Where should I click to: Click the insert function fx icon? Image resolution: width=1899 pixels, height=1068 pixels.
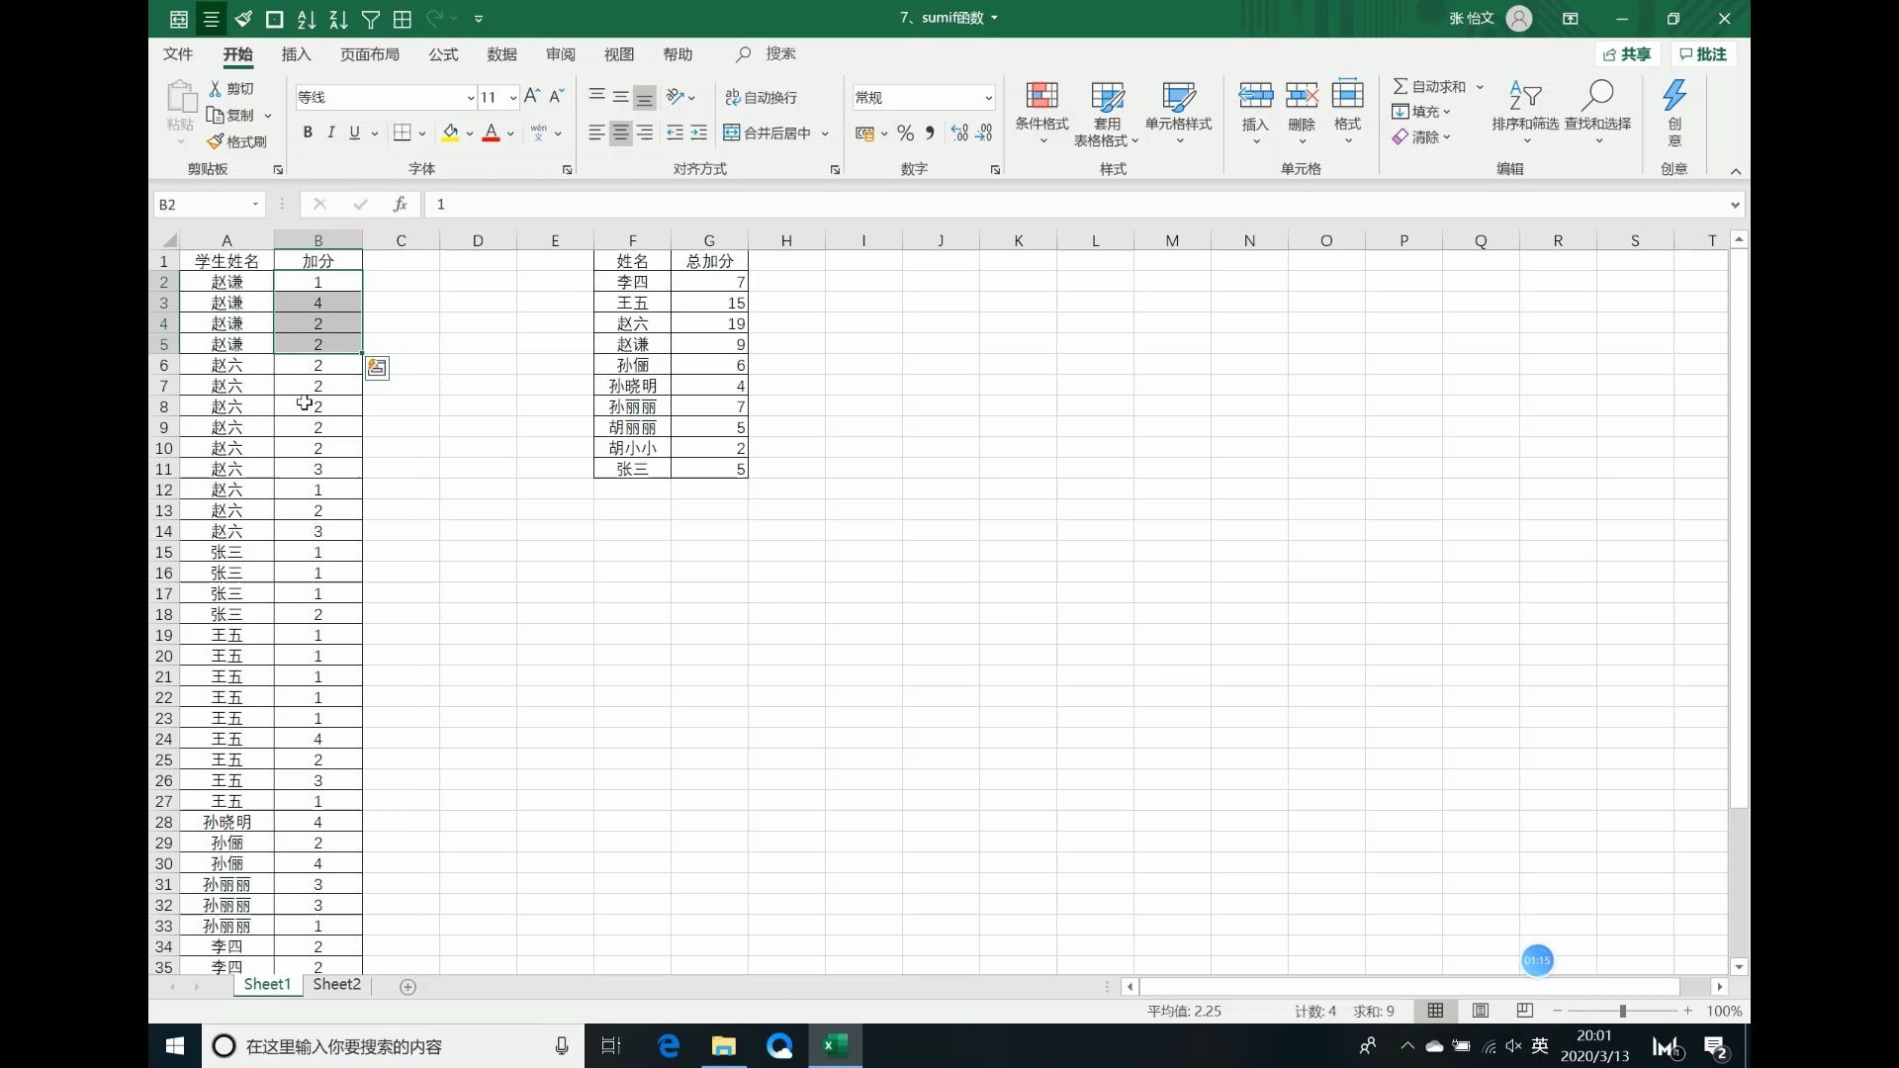(400, 204)
